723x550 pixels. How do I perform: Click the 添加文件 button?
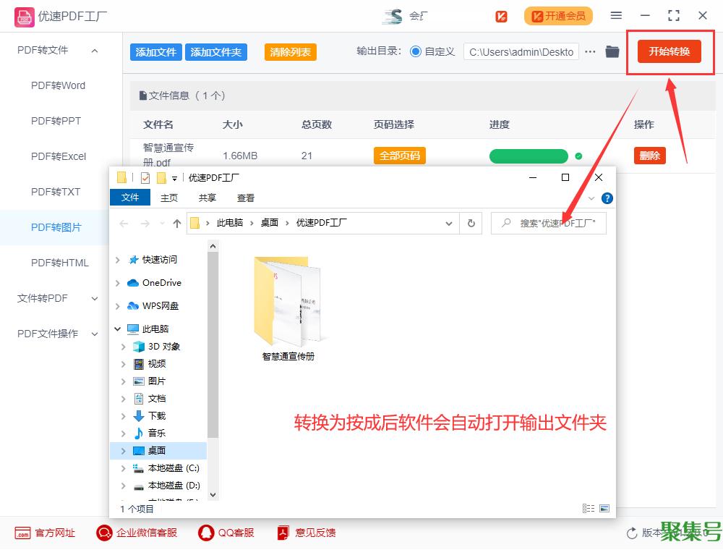pyautogui.click(x=156, y=52)
